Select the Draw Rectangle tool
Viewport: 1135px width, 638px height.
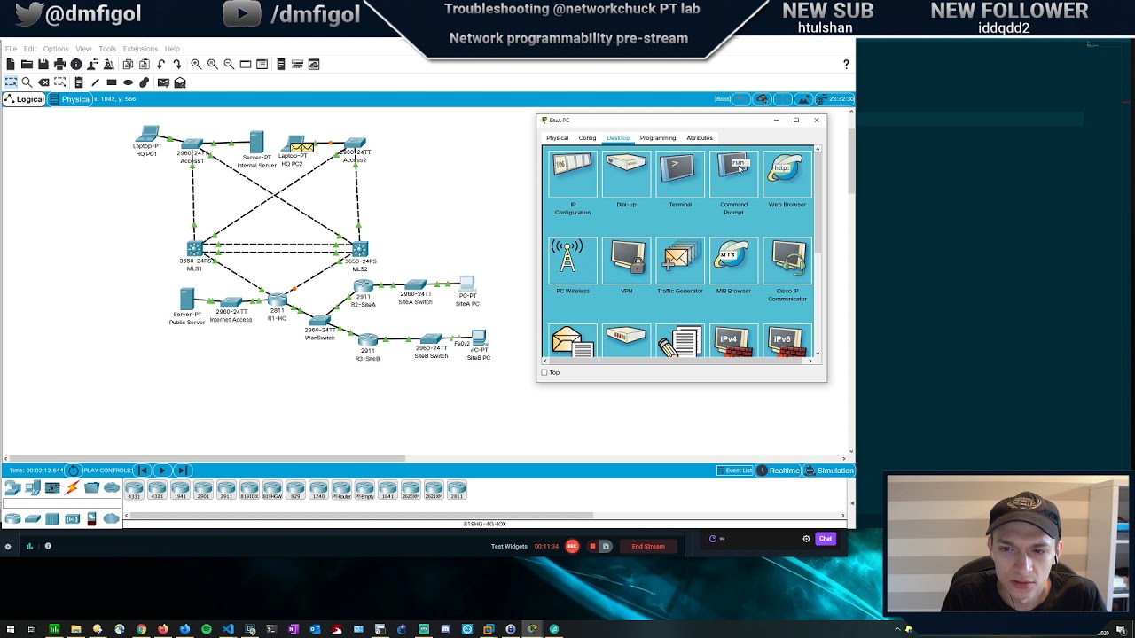[112, 82]
